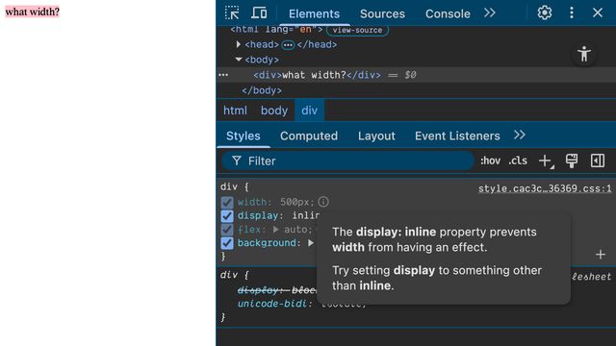Screen dimensions: 616x346
Task: Open the style.cac3c…36369.css:1 source link
Action: (x=545, y=188)
